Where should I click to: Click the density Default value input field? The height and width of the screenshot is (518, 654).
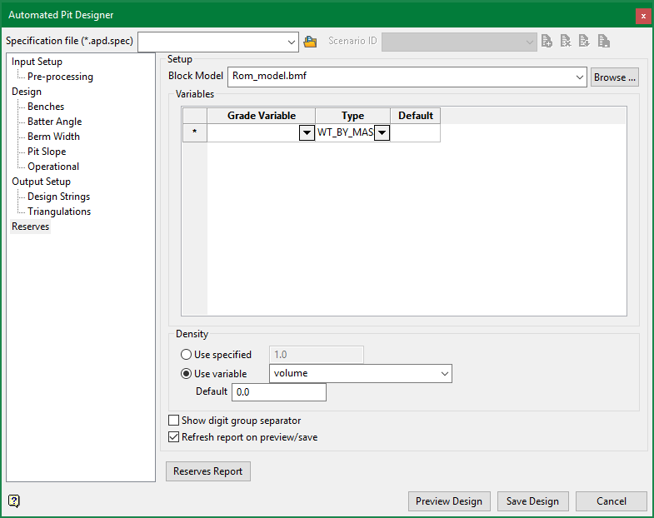click(279, 391)
